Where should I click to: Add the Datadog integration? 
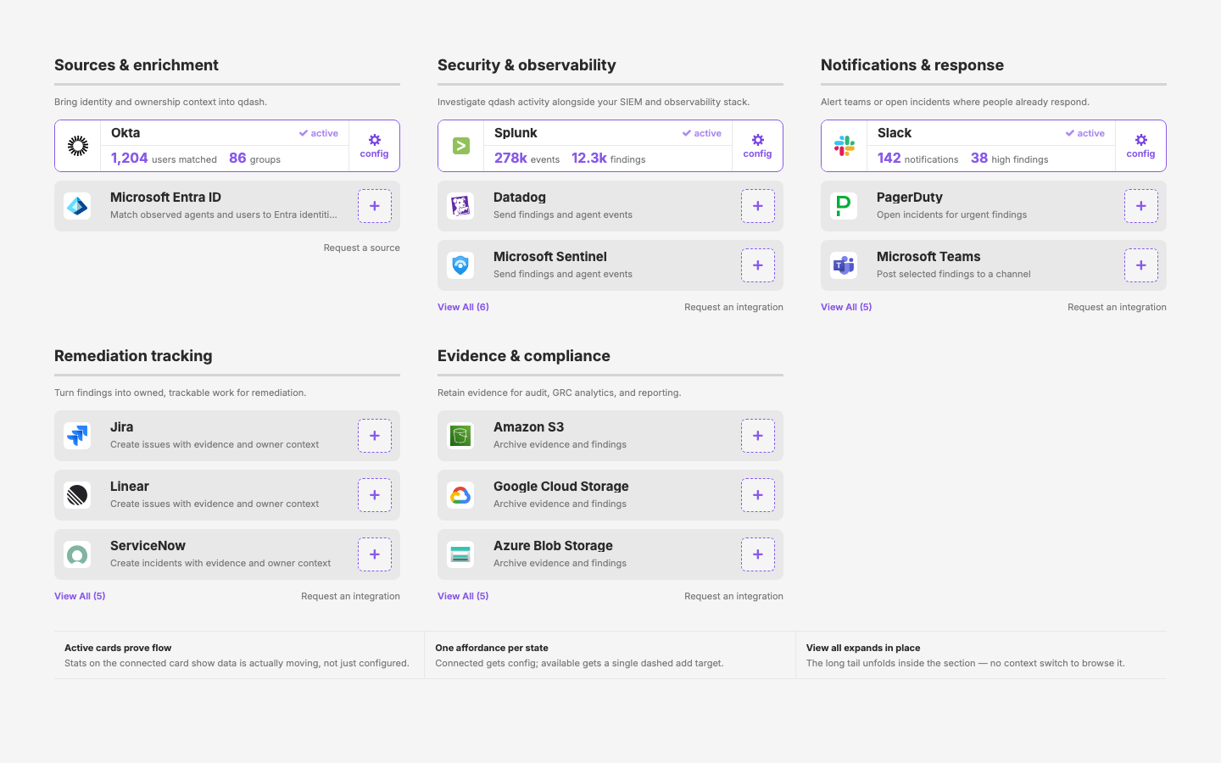(758, 206)
